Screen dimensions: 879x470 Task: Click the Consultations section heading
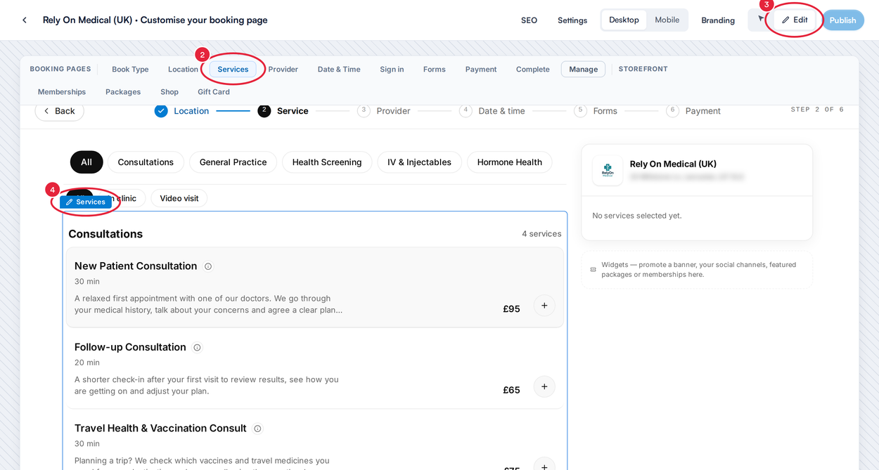pyautogui.click(x=105, y=234)
